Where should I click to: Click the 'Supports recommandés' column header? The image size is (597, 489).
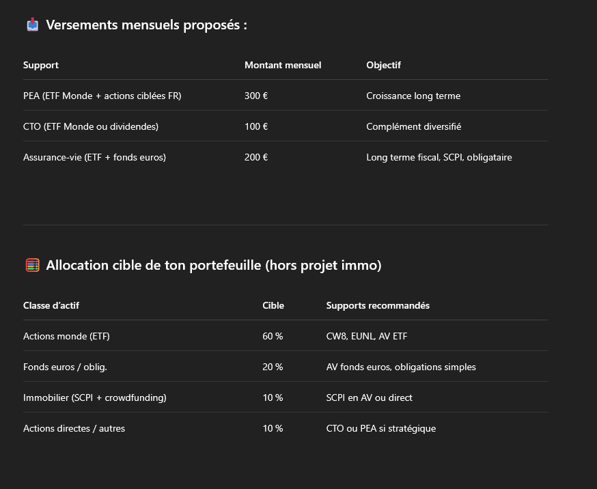[378, 305]
